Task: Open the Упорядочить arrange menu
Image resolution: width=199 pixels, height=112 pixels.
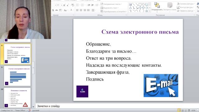Action: tap(157, 7)
